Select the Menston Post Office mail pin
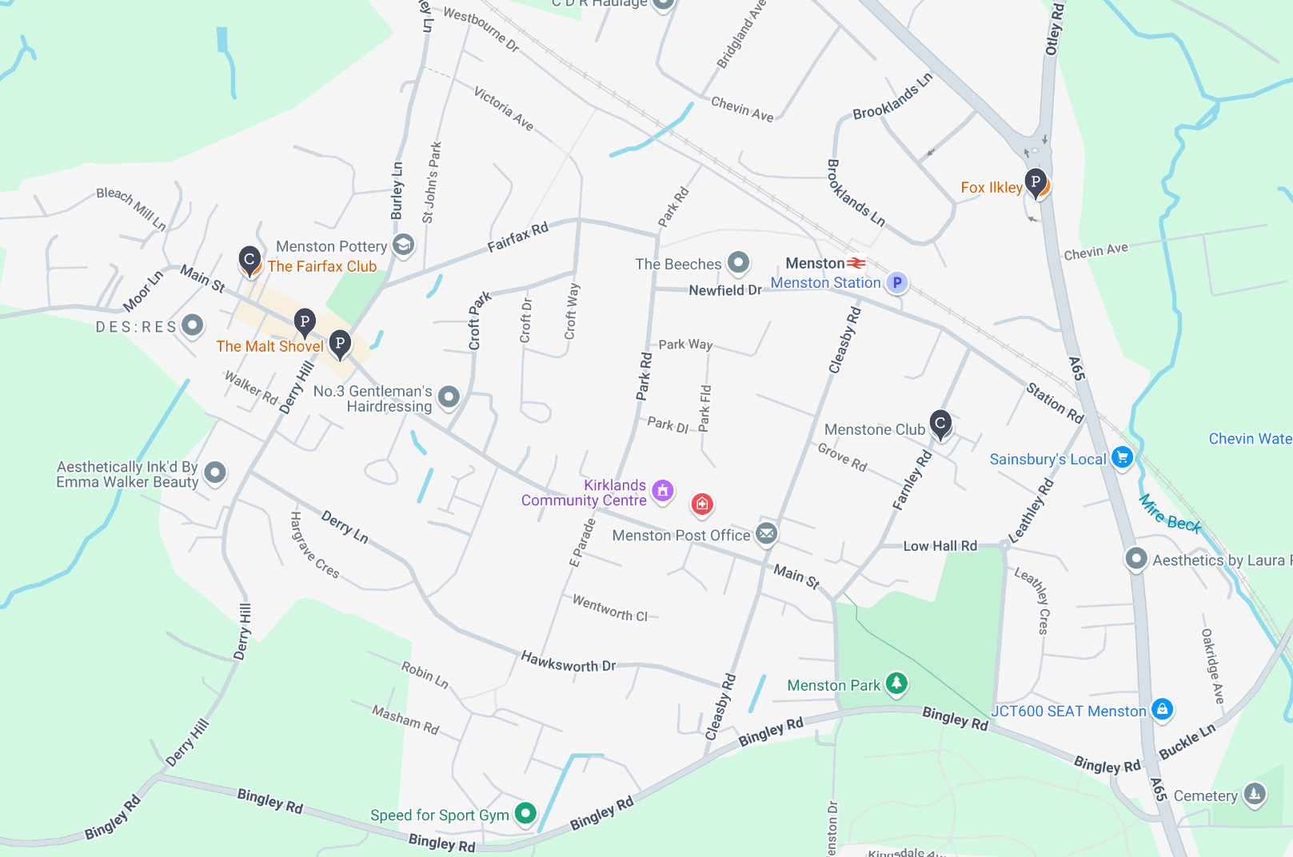This screenshot has height=857, width=1293. 767,533
